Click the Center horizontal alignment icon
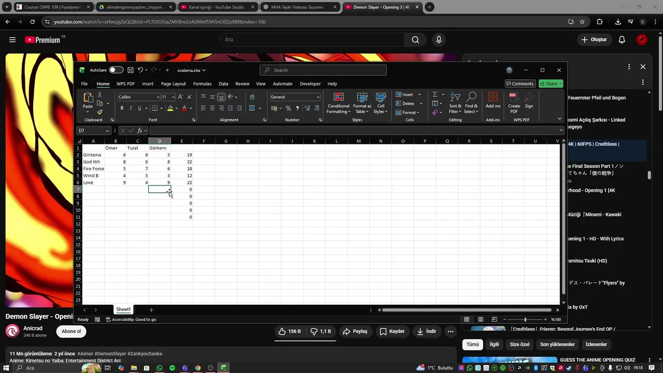The image size is (663, 373). coord(212,108)
